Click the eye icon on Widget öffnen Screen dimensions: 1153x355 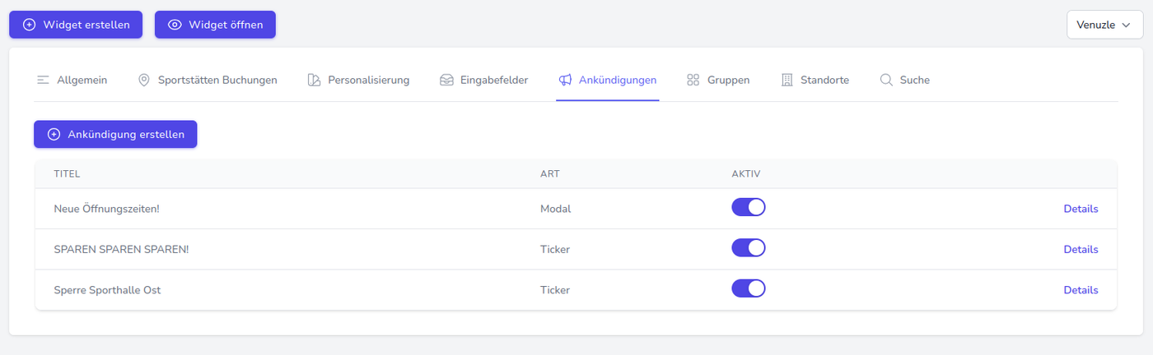(175, 25)
